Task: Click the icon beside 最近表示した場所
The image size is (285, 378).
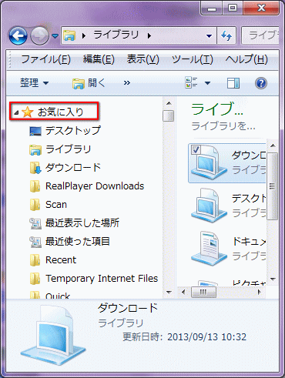Action: click(x=35, y=223)
